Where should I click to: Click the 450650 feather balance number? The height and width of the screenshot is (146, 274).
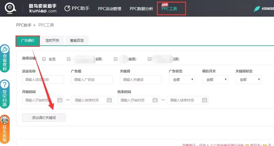[268, 8]
